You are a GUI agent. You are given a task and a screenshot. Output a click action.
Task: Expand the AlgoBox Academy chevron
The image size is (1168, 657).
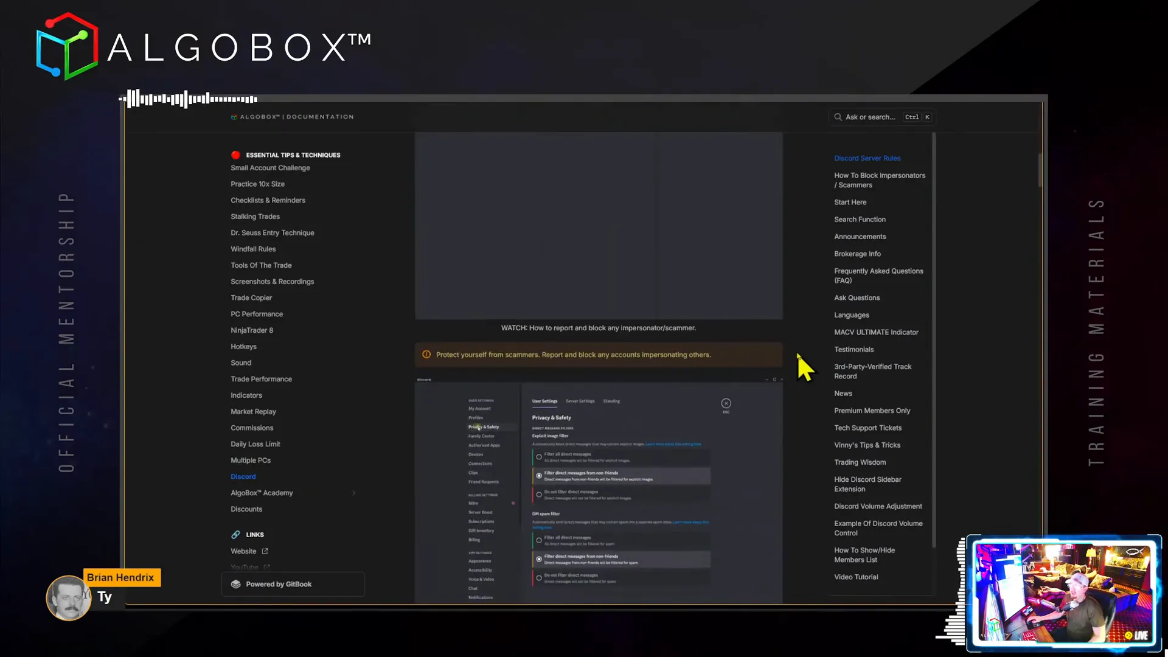353,493
